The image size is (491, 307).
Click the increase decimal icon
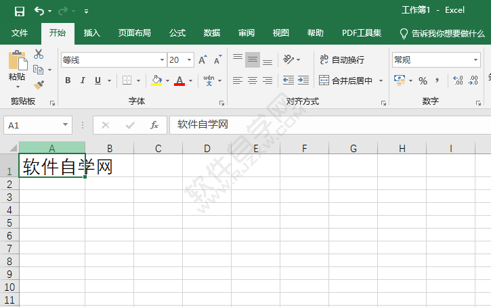[458, 80]
